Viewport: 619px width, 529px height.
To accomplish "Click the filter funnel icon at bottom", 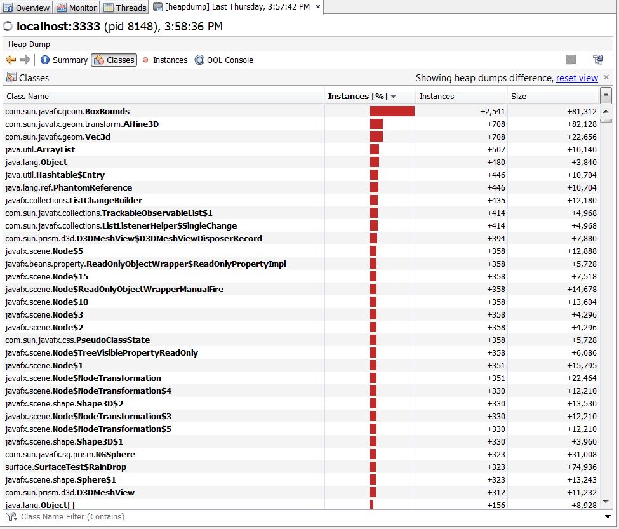I will 11,516.
